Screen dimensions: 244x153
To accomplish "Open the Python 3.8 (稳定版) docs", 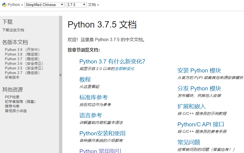I will click(22, 54).
